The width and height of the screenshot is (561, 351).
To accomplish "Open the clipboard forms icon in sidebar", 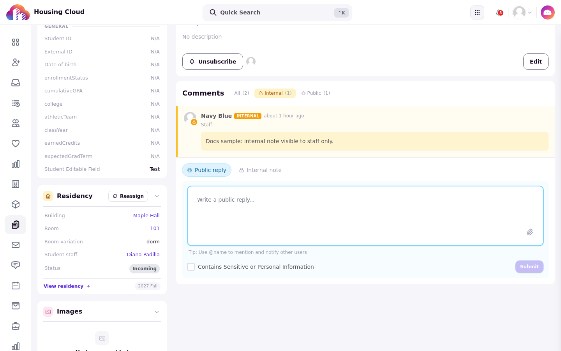I will pyautogui.click(x=16, y=225).
